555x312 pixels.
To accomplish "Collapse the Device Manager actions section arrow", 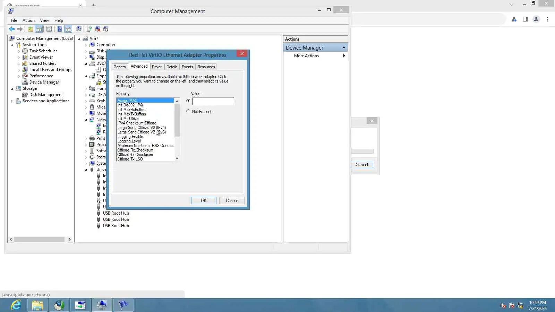I will pos(344,47).
